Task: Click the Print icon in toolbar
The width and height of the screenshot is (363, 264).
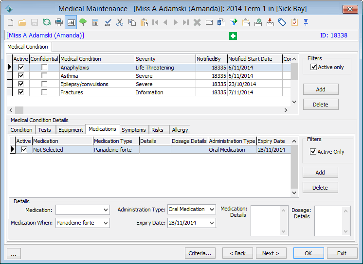Action: 59,22
